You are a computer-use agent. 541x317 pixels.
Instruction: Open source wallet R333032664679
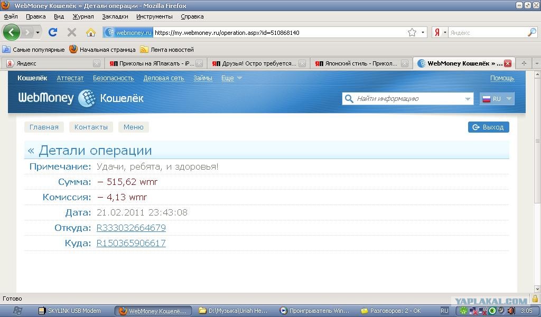131,228
